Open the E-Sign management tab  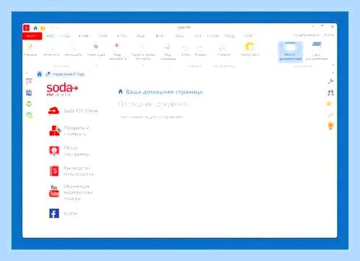pos(66,74)
